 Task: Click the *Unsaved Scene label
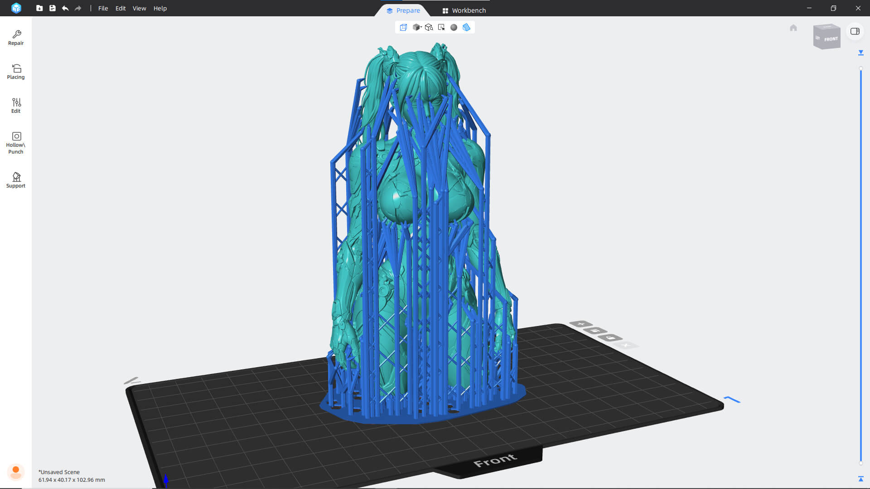[59, 472]
